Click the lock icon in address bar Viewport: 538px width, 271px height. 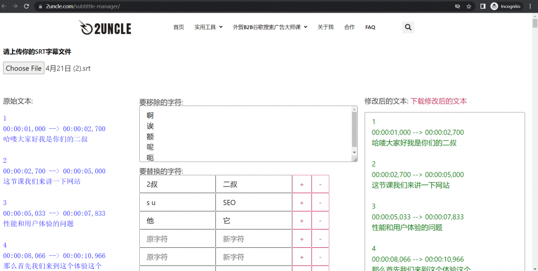40,6
